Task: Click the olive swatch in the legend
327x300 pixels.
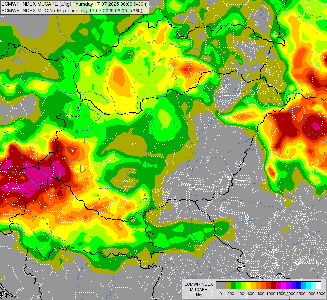Action: click(228, 285)
